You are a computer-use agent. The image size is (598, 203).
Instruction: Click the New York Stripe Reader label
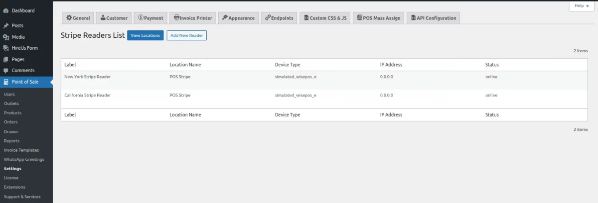click(x=88, y=77)
